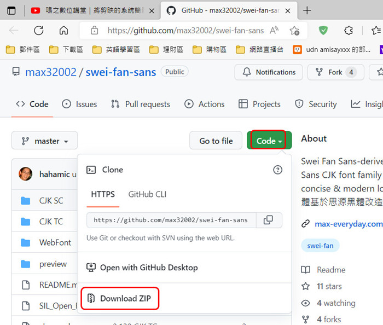Open the preview folder
This screenshot has height=325, width=383.
pyautogui.click(x=53, y=264)
